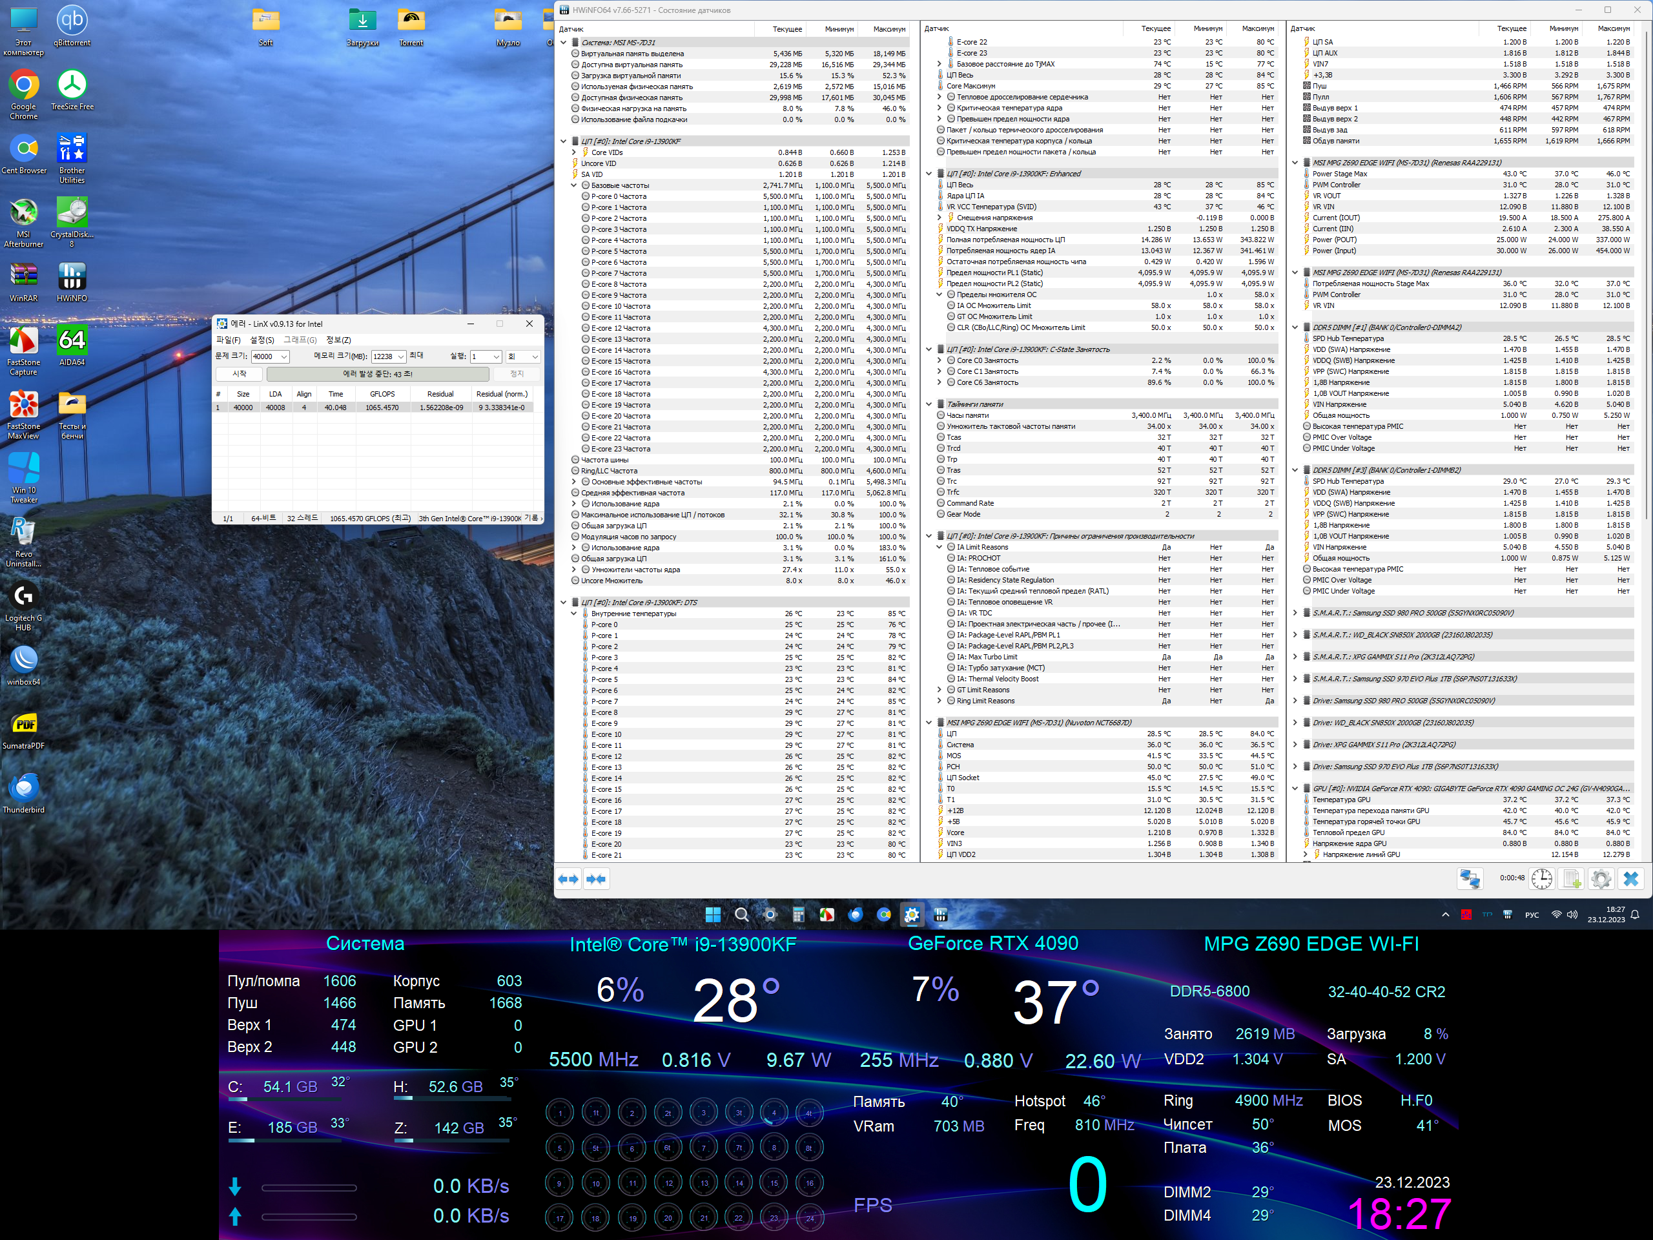Open the LinX 설정(S) menu
Image resolution: width=1653 pixels, height=1240 pixels.
coord(262,340)
